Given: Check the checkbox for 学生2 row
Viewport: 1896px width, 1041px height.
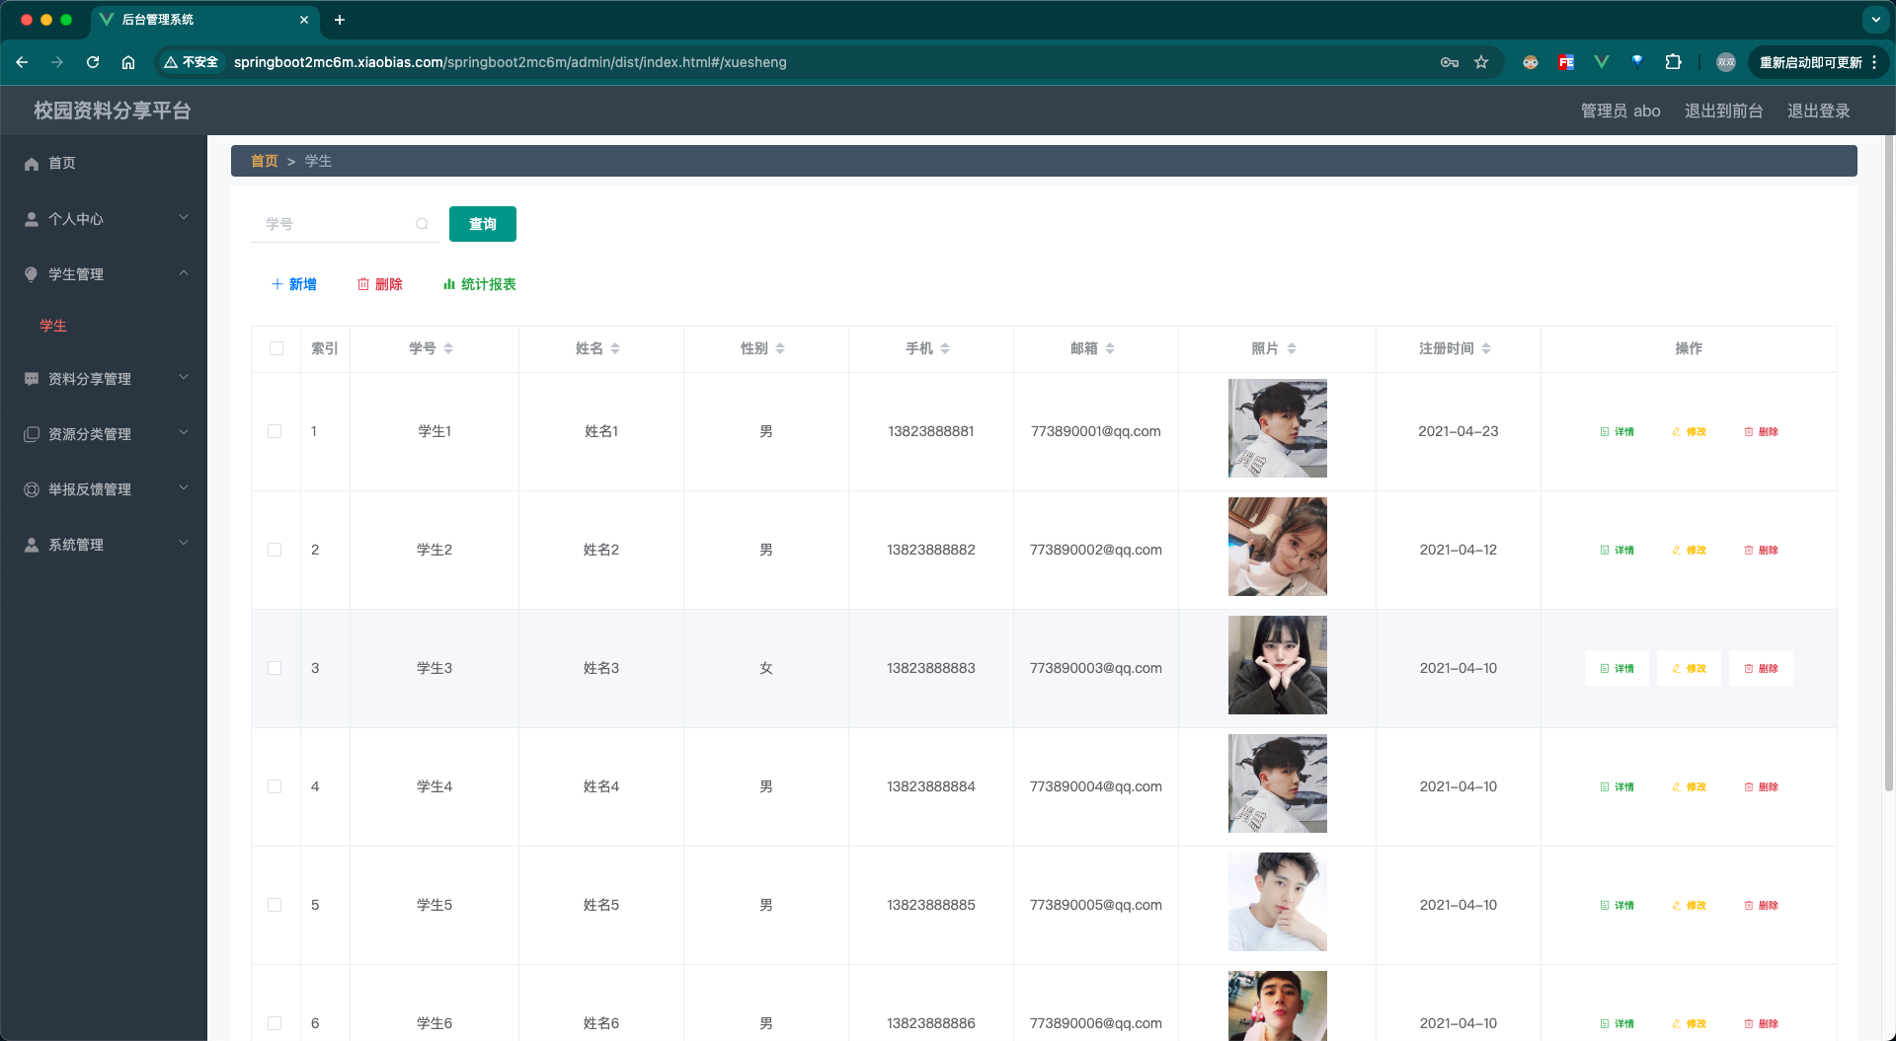Looking at the screenshot, I should point(275,550).
